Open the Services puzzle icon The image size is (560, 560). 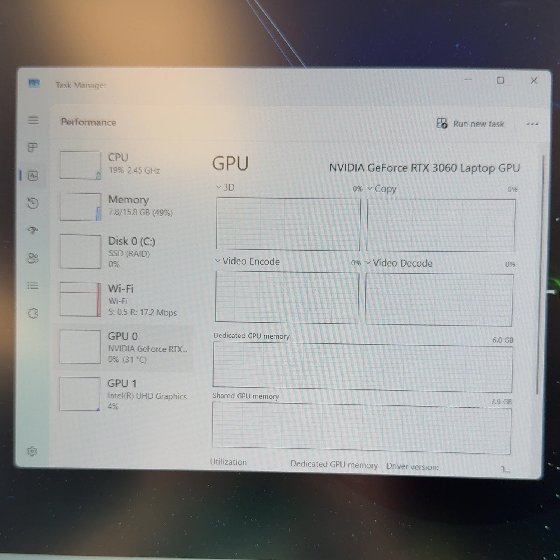pyautogui.click(x=33, y=313)
